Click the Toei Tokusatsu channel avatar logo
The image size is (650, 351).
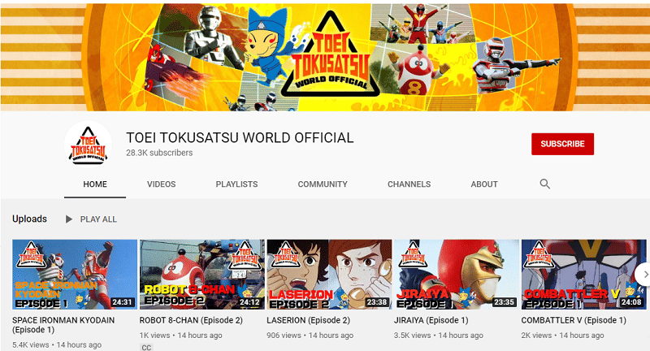pyautogui.click(x=88, y=144)
